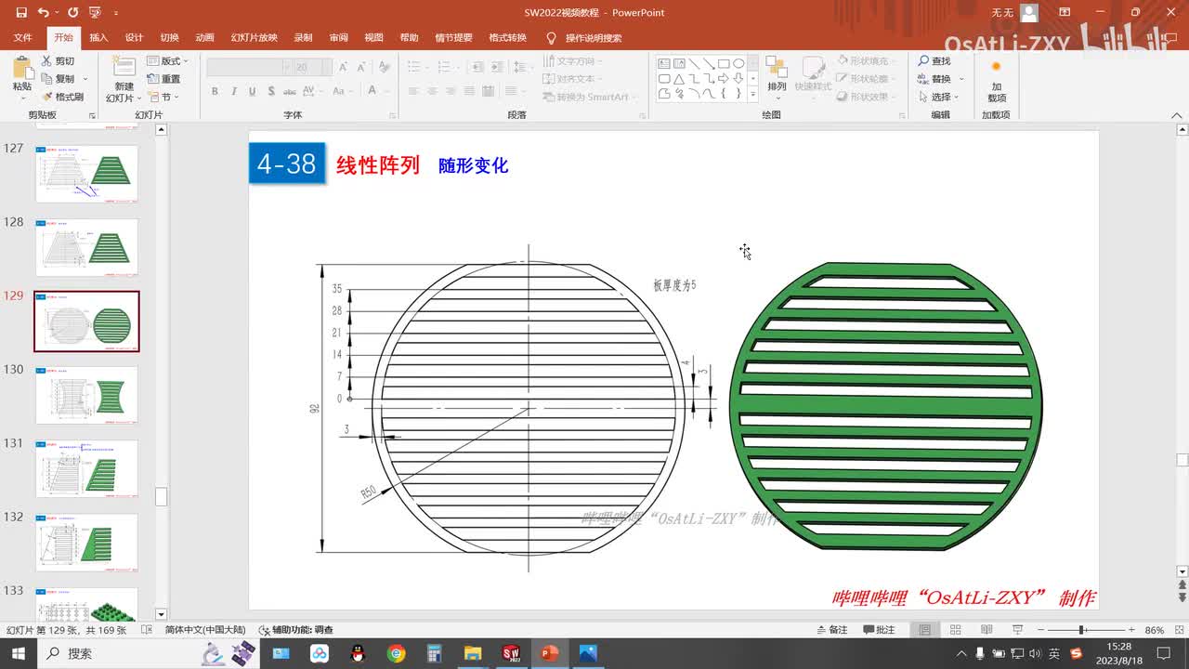This screenshot has width=1189, height=669.
Task: Click the 86% zoom level button
Action: 1155,630
